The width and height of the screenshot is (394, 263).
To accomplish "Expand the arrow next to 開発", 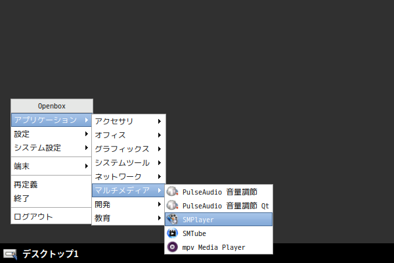I will [x=160, y=204].
